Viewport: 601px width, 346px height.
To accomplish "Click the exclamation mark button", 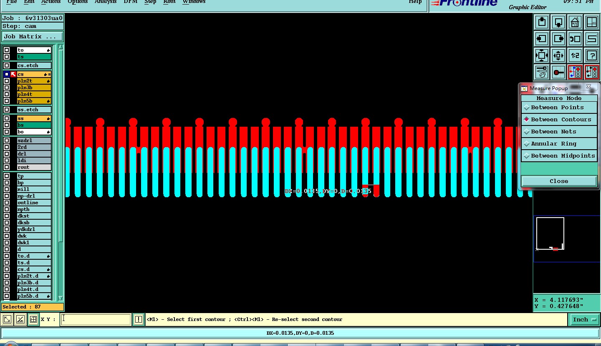I will click(x=139, y=320).
